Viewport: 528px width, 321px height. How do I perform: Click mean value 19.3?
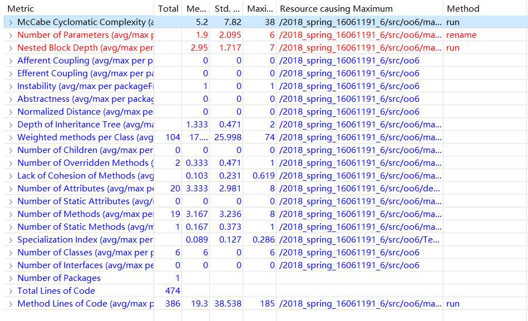coord(200,304)
